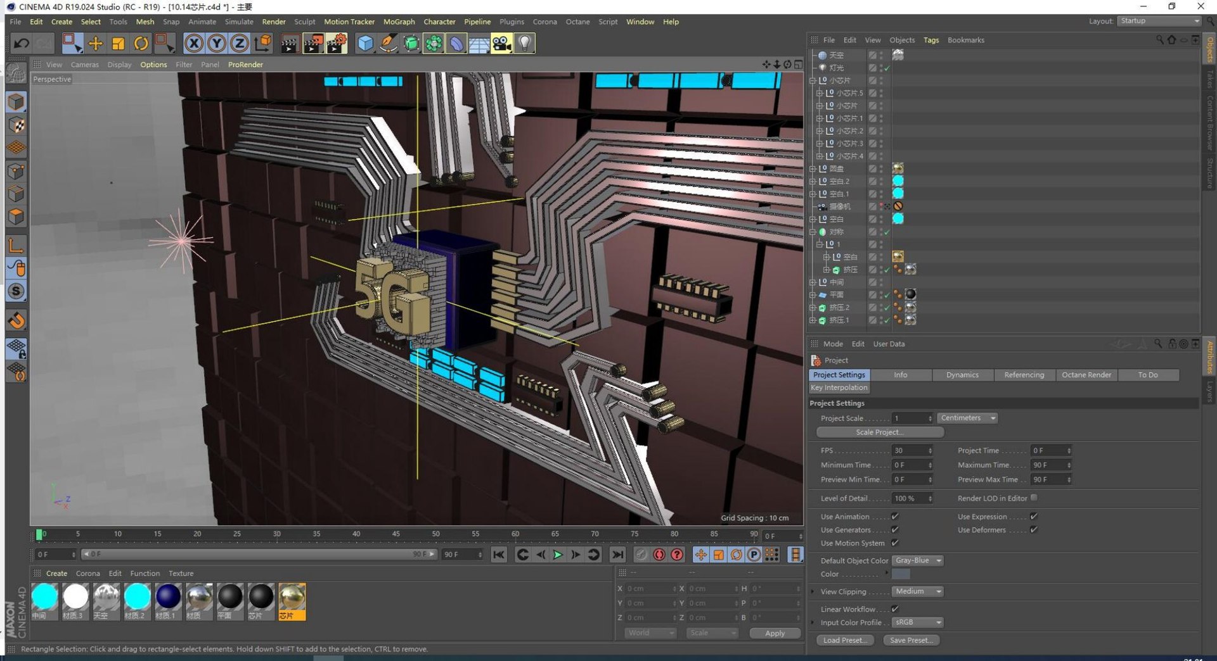Click the Scale Project button
The height and width of the screenshot is (661, 1217).
click(880, 432)
